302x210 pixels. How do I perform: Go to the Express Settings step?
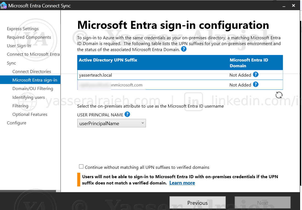(23, 29)
